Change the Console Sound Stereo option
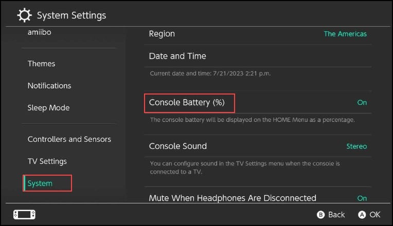393x226 pixels. [356, 146]
